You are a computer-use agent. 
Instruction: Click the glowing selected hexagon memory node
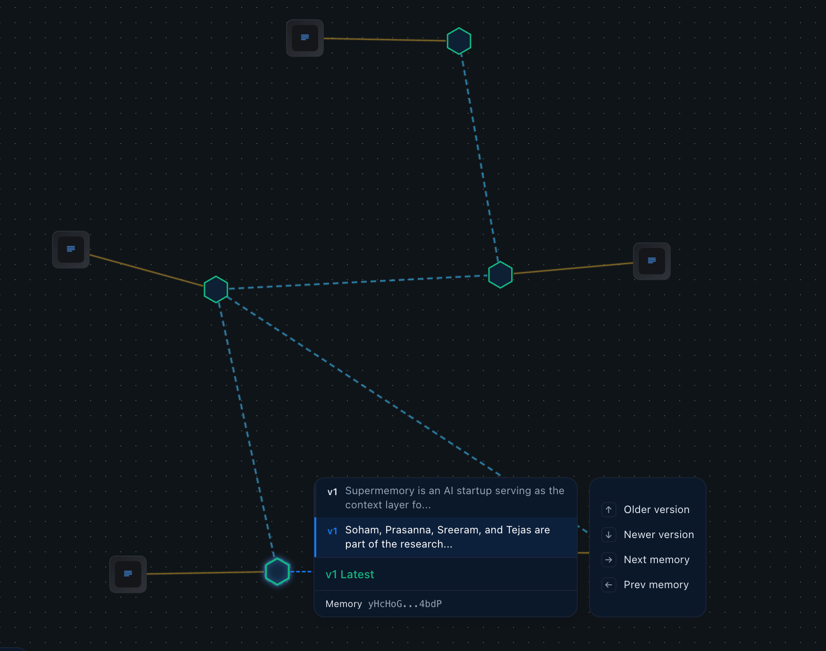tap(277, 572)
